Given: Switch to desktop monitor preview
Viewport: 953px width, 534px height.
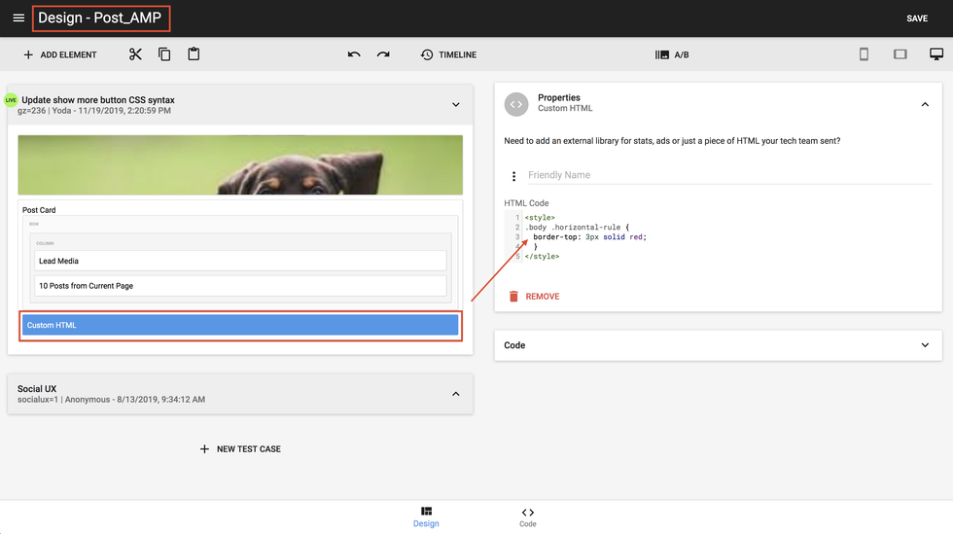Looking at the screenshot, I should click(x=935, y=54).
